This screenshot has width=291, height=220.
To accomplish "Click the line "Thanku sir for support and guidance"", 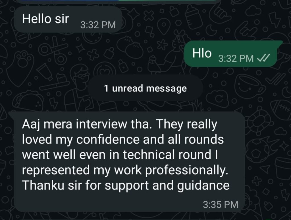I will point(126,185).
